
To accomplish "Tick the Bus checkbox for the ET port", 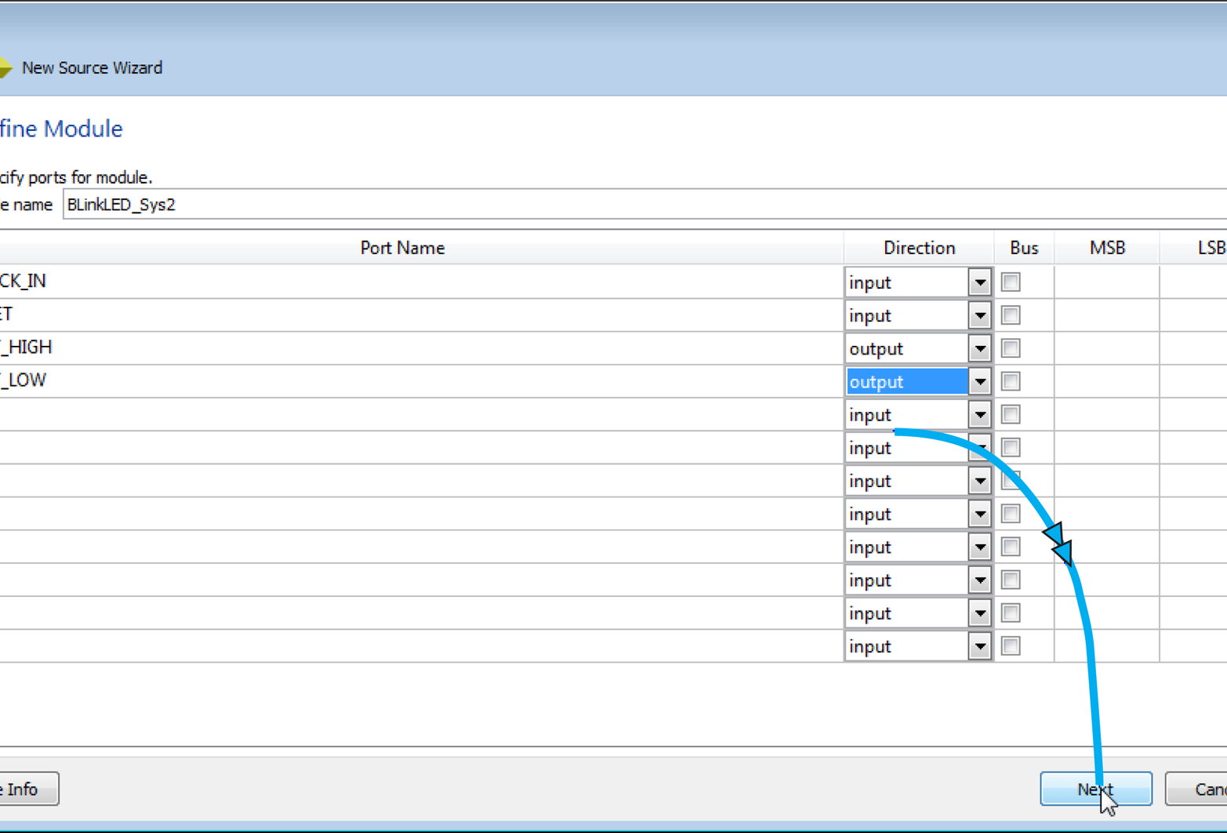I will tap(1011, 315).
